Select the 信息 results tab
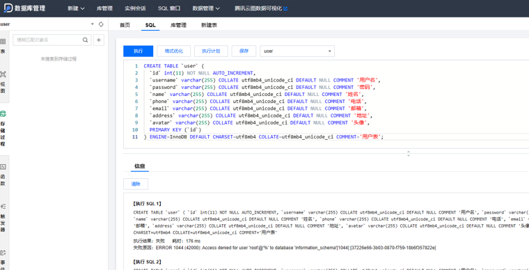The height and width of the screenshot is (270, 529). (x=140, y=166)
